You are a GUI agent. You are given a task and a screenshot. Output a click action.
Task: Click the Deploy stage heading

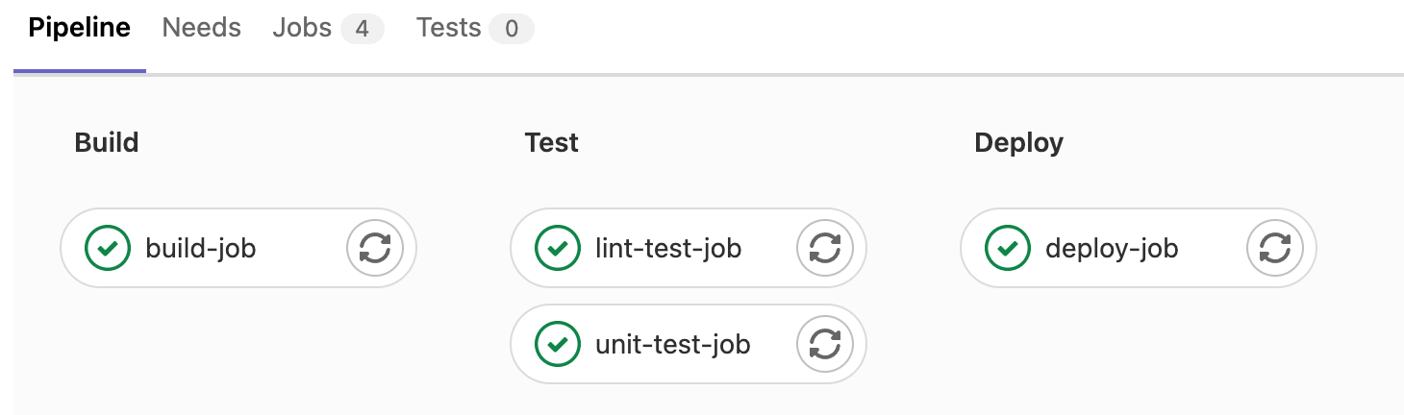1018,143
